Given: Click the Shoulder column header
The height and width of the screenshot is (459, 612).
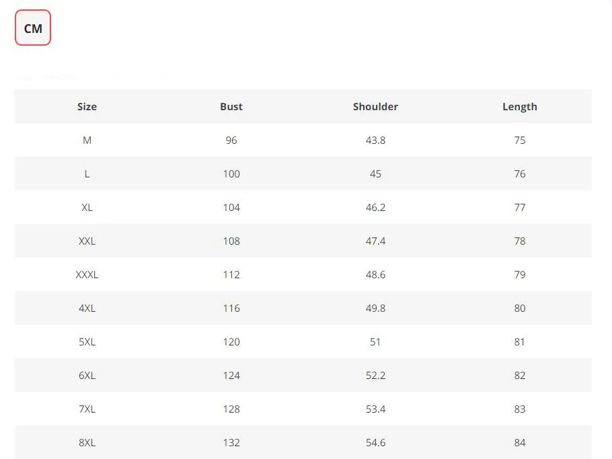Looking at the screenshot, I should 375,106.
